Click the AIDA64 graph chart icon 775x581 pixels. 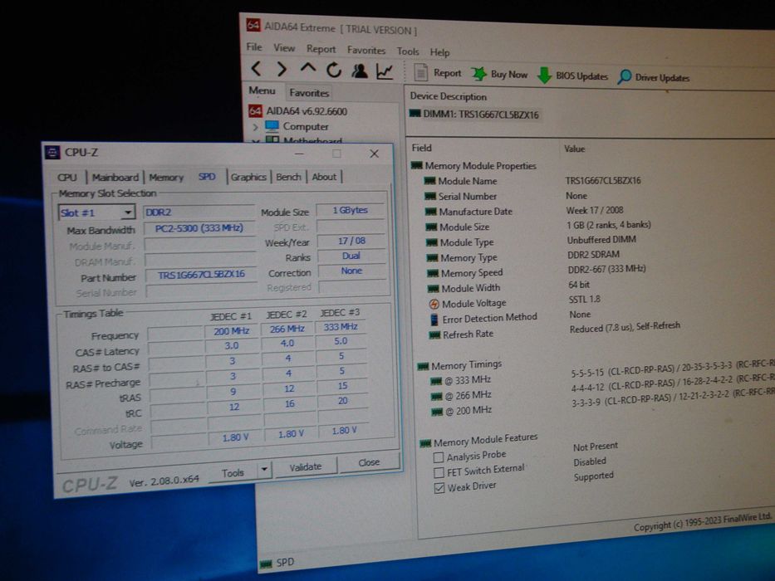pyautogui.click(x=385, y=71)
